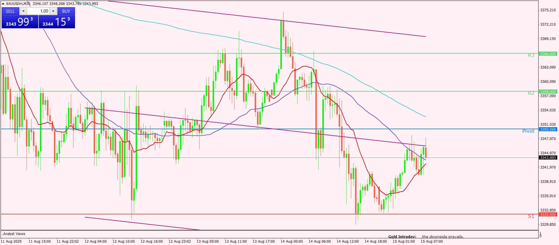Click the 3354.030 price scale value
The width and height of the screenshot is (559, 245).
(548, 110)
